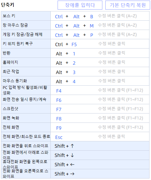Select the 전체 화면 row label
Image resolution: width=151 pixels, height=180 pixels.
coord(11,127)
